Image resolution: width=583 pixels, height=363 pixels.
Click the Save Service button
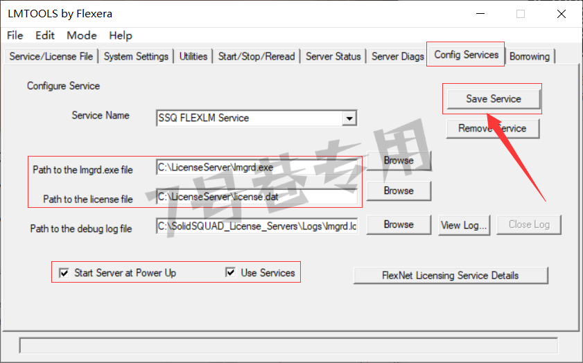[494, 99]
